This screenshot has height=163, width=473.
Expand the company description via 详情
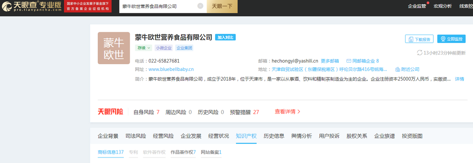tap(460, 79)
